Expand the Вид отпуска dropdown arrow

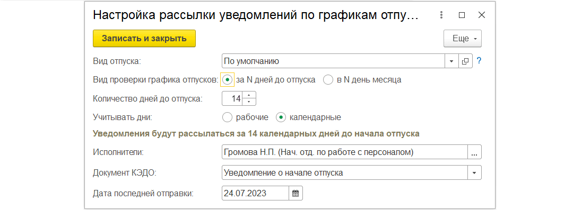pos(451,61)
